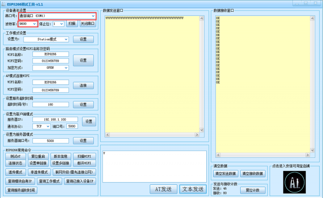
Task: Reset counters with 复位计数 button
Action: [252, 190]
